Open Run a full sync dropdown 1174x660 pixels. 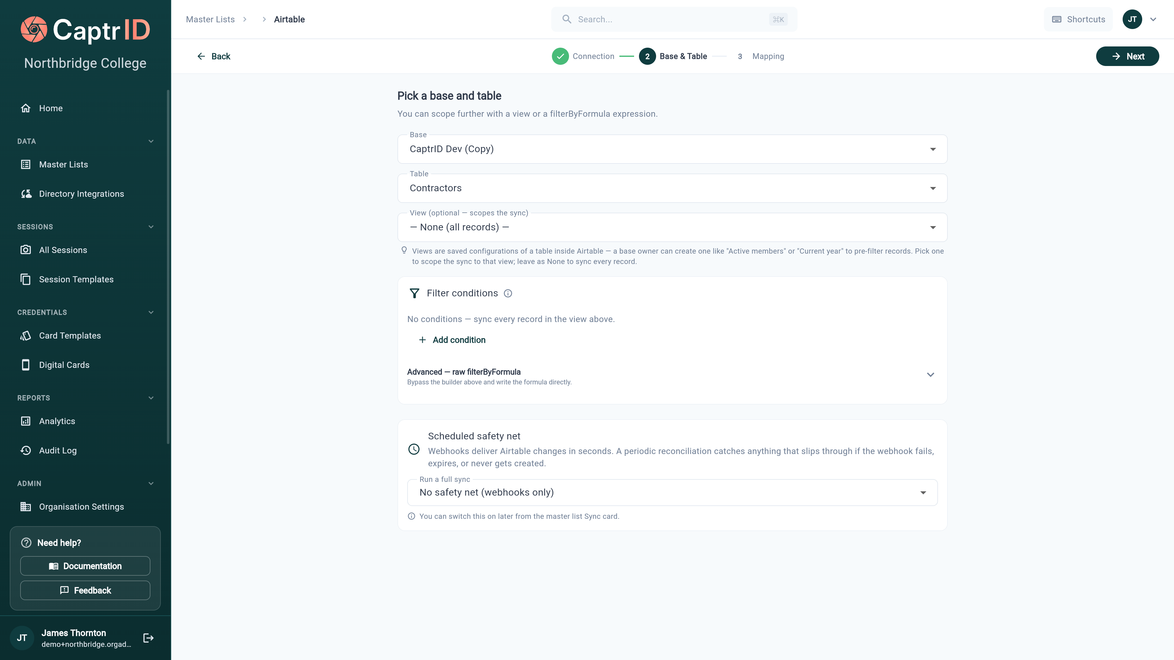coord(672,492)
